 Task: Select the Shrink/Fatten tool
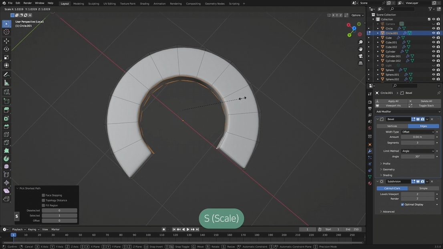6,183
